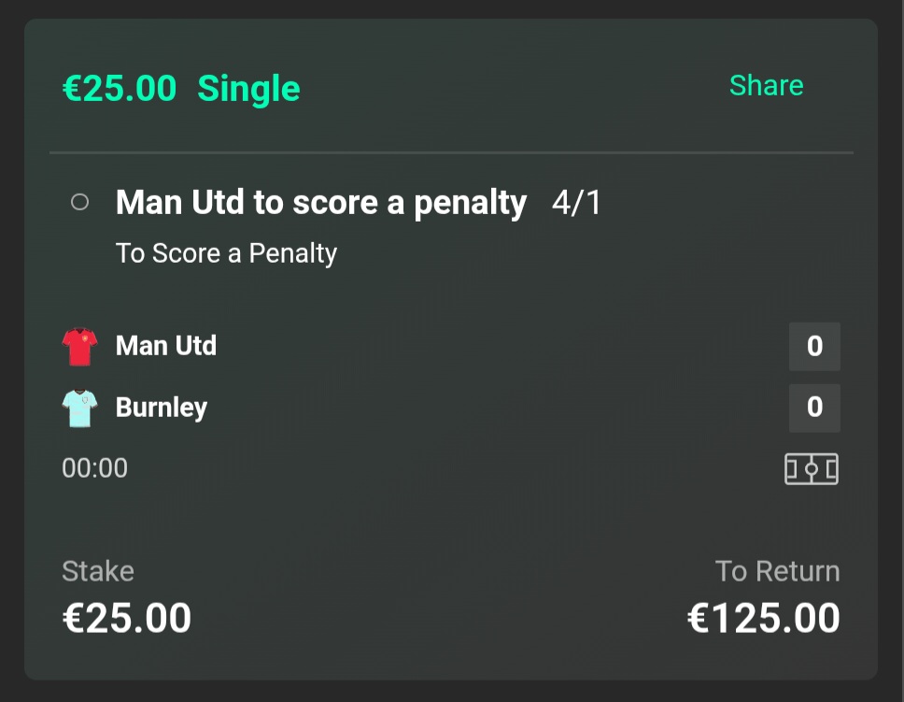904x702 pixels.
Task: Click the Burnley score box
Action: (814, 408)
